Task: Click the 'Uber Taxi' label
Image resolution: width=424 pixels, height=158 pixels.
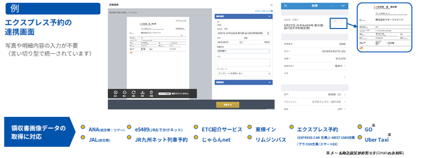Action: [376, 140]
